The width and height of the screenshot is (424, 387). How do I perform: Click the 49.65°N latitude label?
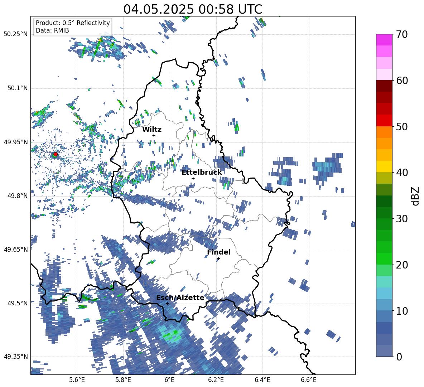[x=16, y=249]
